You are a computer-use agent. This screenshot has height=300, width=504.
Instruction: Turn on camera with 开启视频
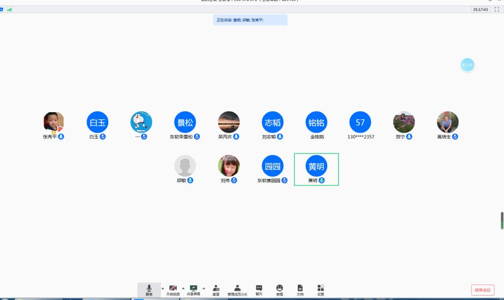pos(173,290)
